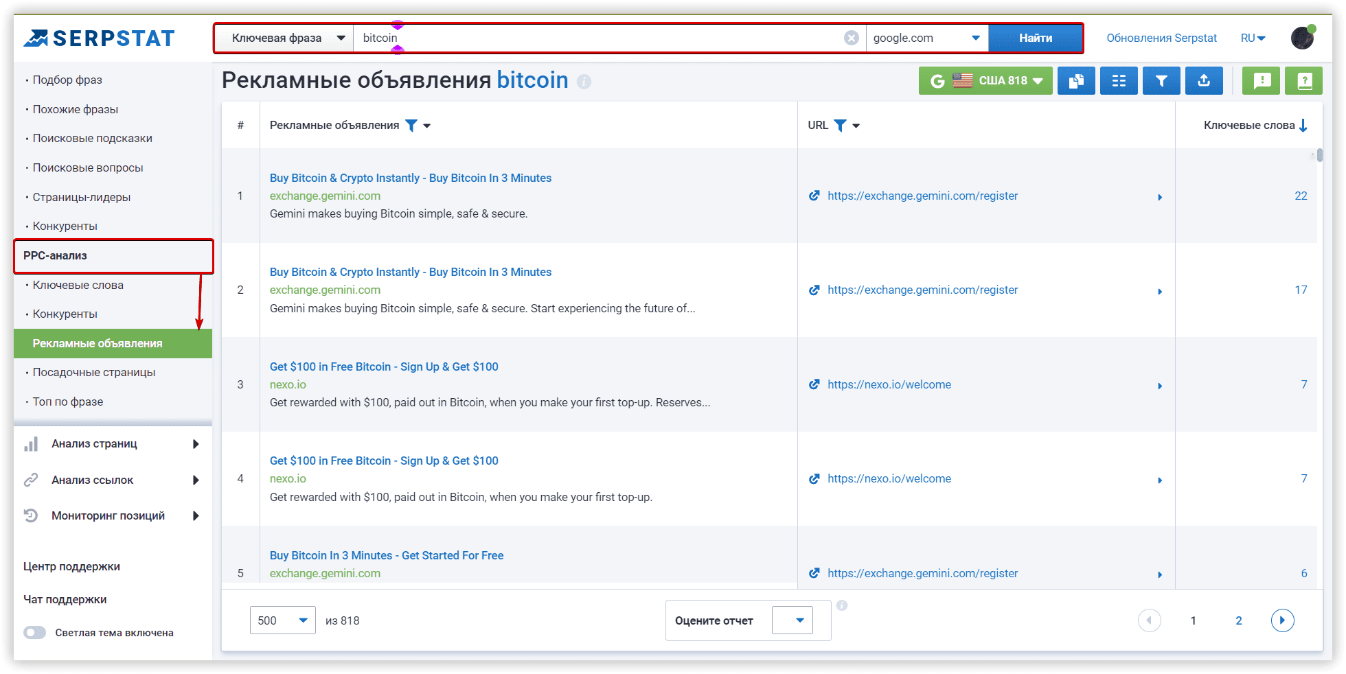Open Ключевые слова under PPC-анализ
This screenshot has width=1346, height=674.
pos(78,285)
